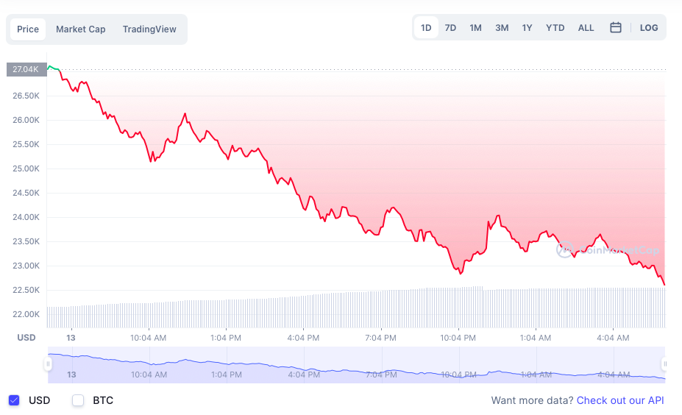
Task: Show the 1Y time range
Action: click(527, 28)
